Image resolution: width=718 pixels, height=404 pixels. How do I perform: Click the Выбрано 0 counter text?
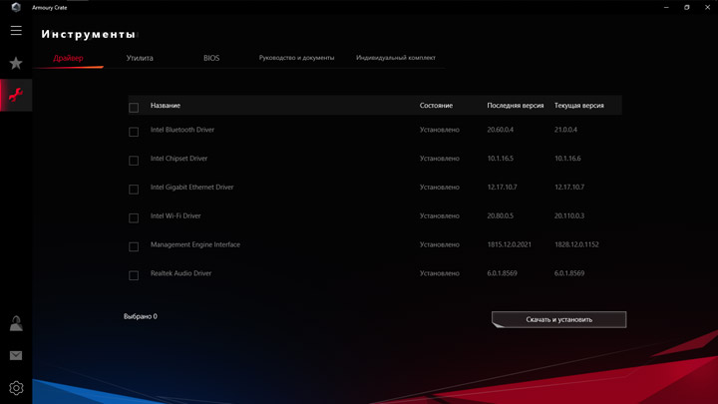[141, 316]
